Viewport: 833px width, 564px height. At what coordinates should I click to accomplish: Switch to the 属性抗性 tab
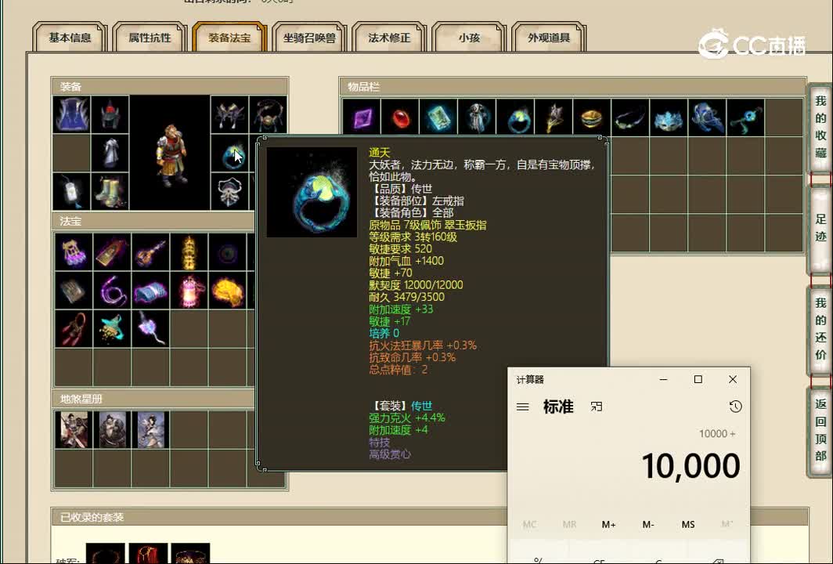click(x=150, y=38)
